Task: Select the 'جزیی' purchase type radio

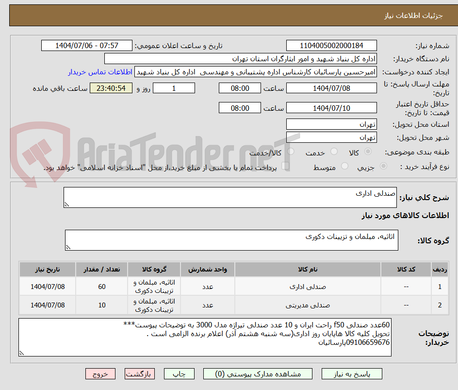Action: tap(383, 166)
